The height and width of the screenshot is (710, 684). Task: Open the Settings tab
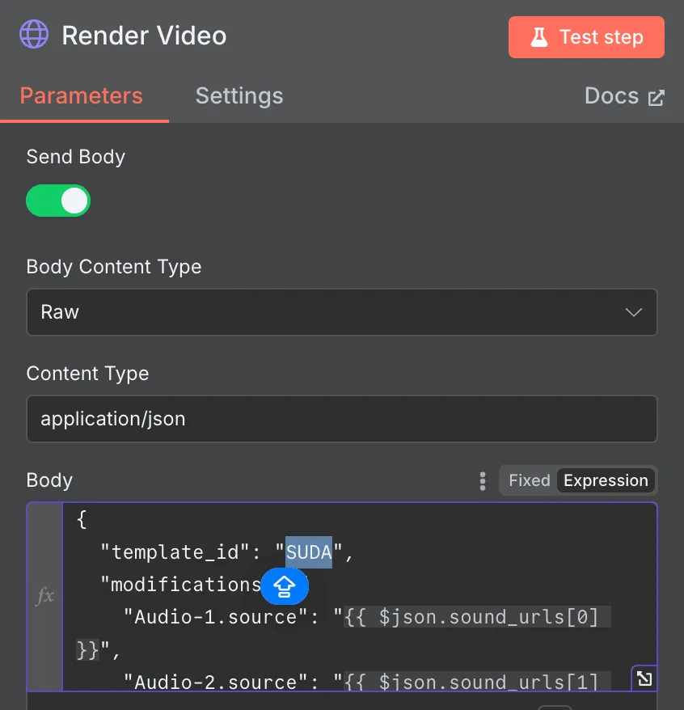[239, 96]
